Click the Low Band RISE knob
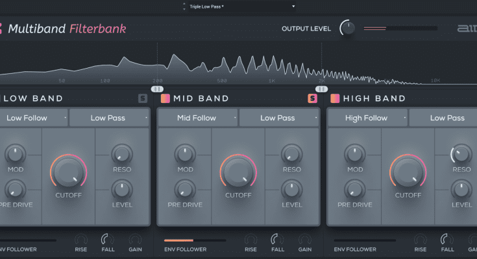 (81, 240)
